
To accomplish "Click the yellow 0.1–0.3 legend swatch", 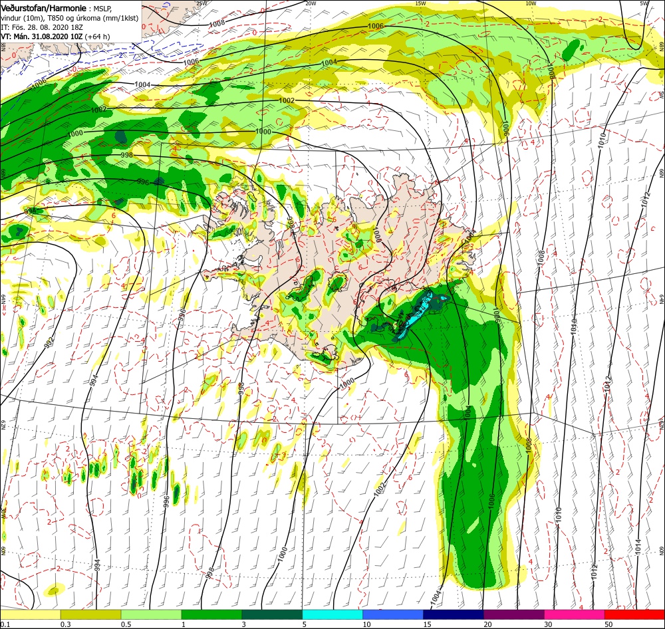I will tap(30, 614).
